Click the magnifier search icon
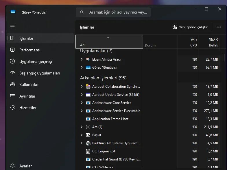Viewport: 227px width, 170px height. 82,12
